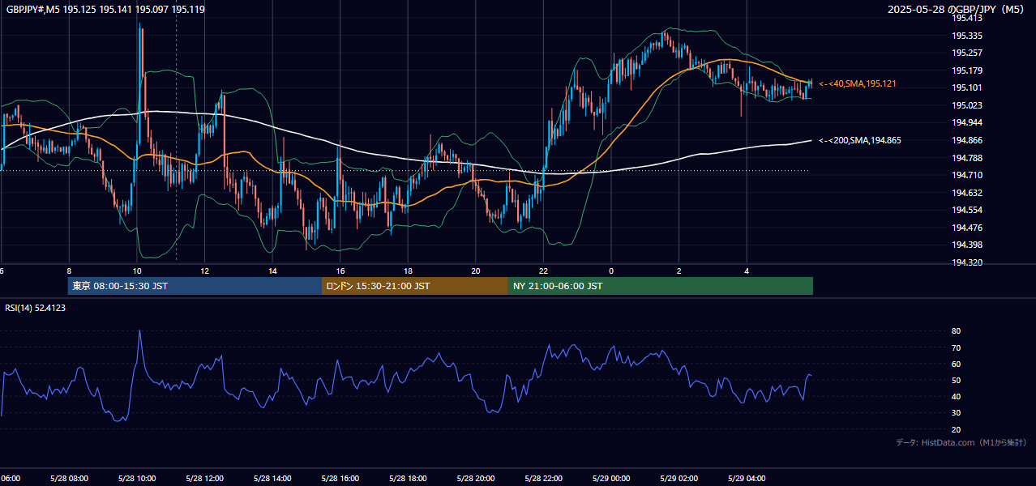The image size is (1036, 486).
Task: Click RSI scale level 20
Action: [x=957, y=429]
